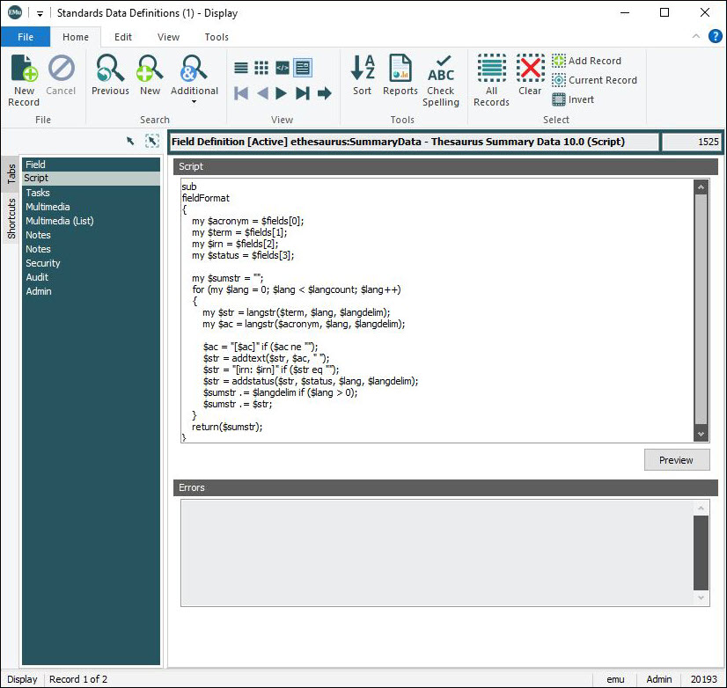Viewport: 727px width, 688px height.
Task: Open the Previous search tool
Action: pos(110,77)
